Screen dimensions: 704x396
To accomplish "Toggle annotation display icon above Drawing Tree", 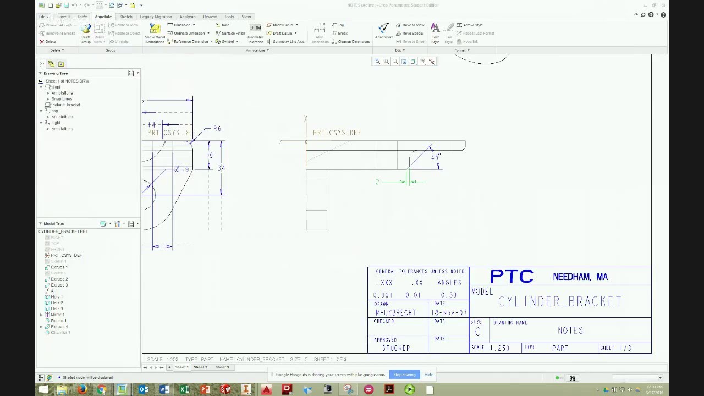I will (x=51, y=63).
